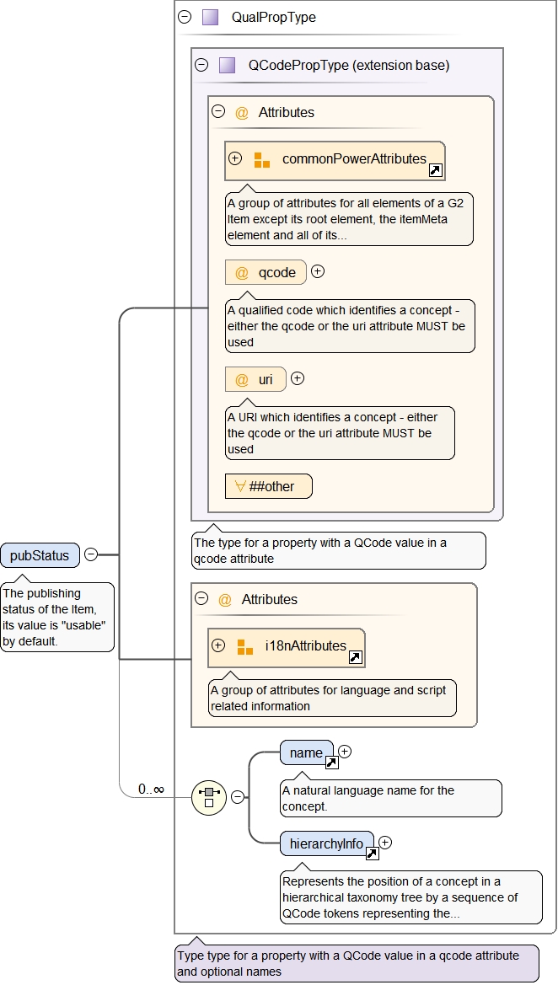The width and height of the screenshot is (558, 985).
Task: Click the i18nAttributes orange group icon
Action: coord(244,646)
